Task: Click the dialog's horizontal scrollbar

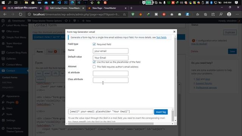Action: coord(111,124)
